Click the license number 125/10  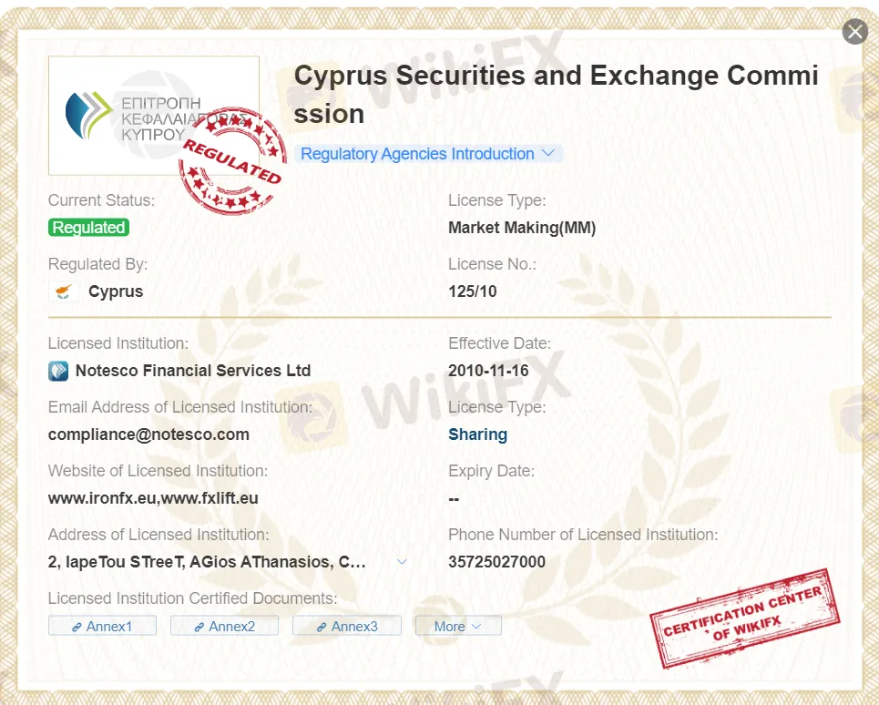(x=473, y=291)
